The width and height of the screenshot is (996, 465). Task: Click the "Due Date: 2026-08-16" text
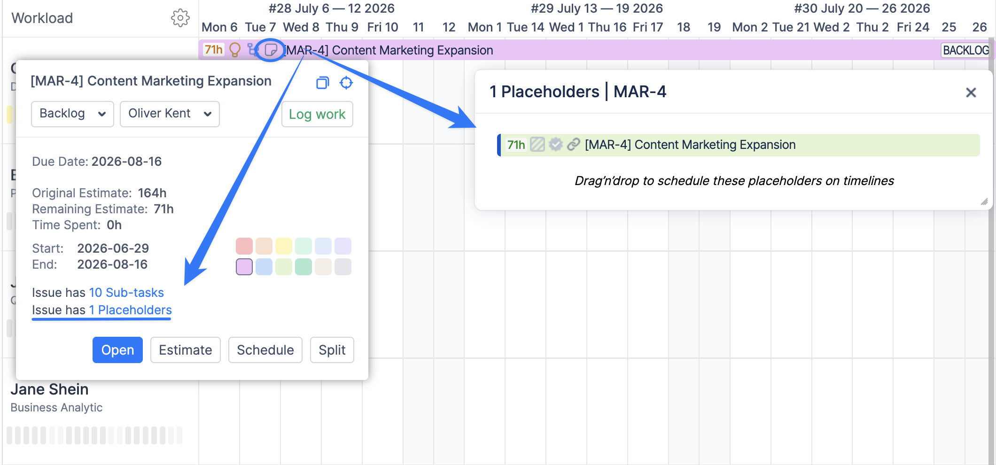pyautogui.click(x=97, y=162)
